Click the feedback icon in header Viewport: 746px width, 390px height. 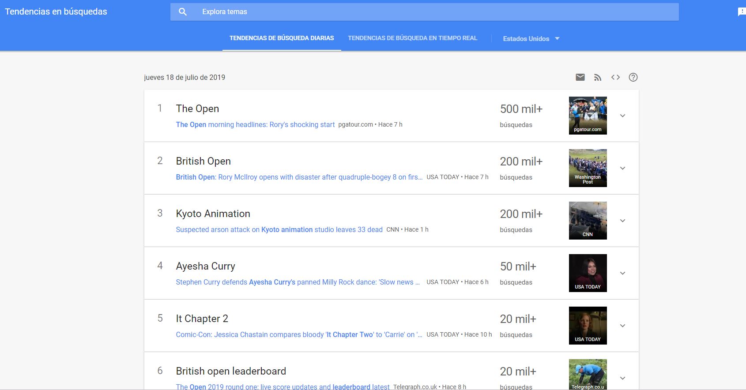741,12
